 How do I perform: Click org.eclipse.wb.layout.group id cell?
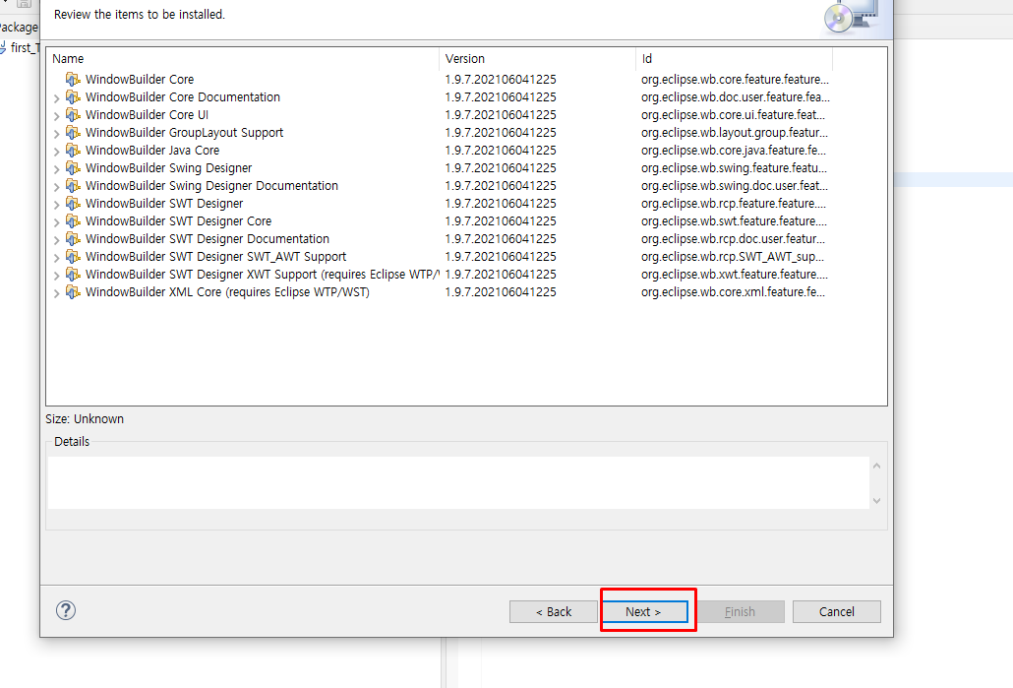735,133
